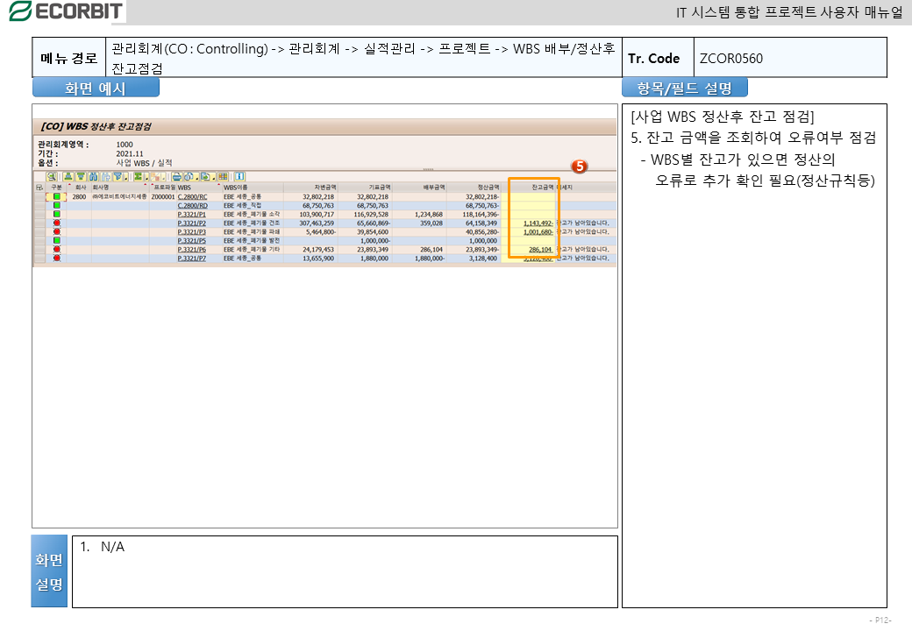
Task: Sort descending using the toolbar icon
Action: pyautogui.click(x=81, y=176)
